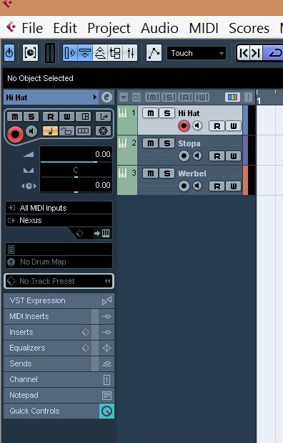Select the Stopa track name
Image resolution: width=283 pixels, height=443 pixels.
coord(189,143)
